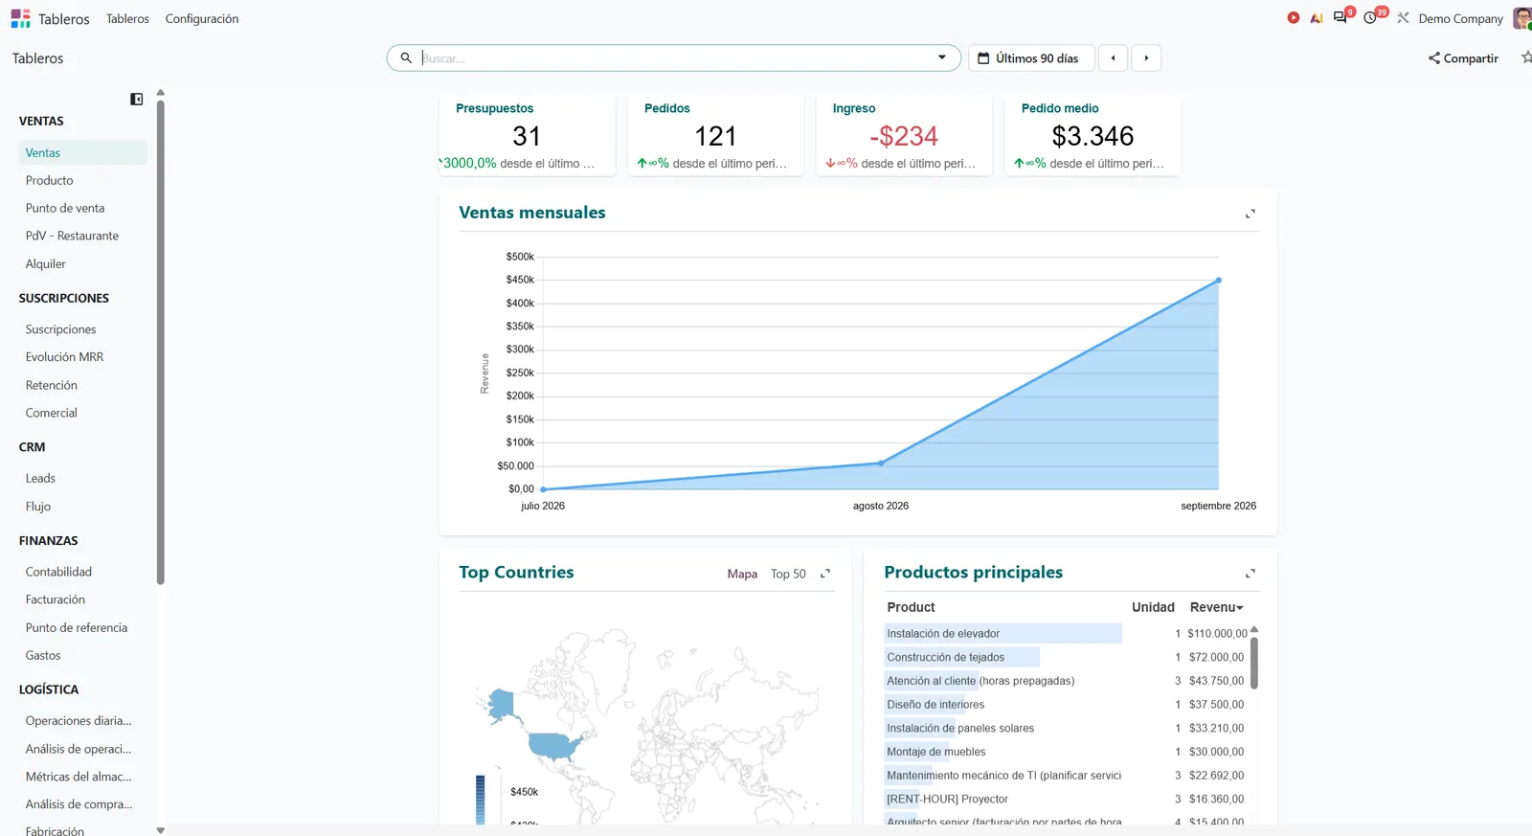Open the user avatar menu

pos(1521,18)
